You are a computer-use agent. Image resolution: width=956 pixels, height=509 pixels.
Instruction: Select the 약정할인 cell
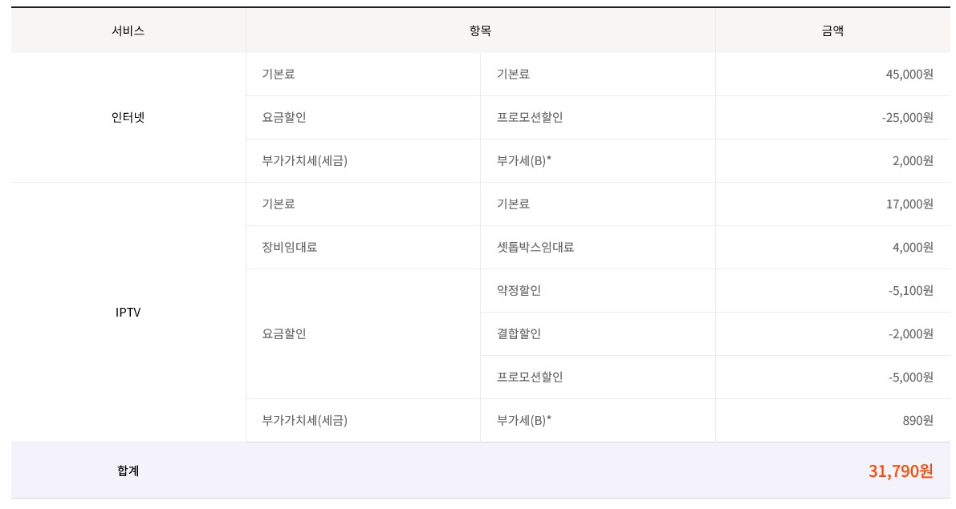(519, 290)
